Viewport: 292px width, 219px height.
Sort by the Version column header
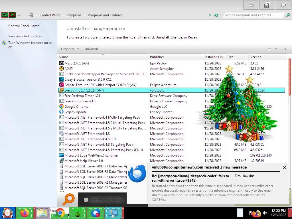point(267,57)
